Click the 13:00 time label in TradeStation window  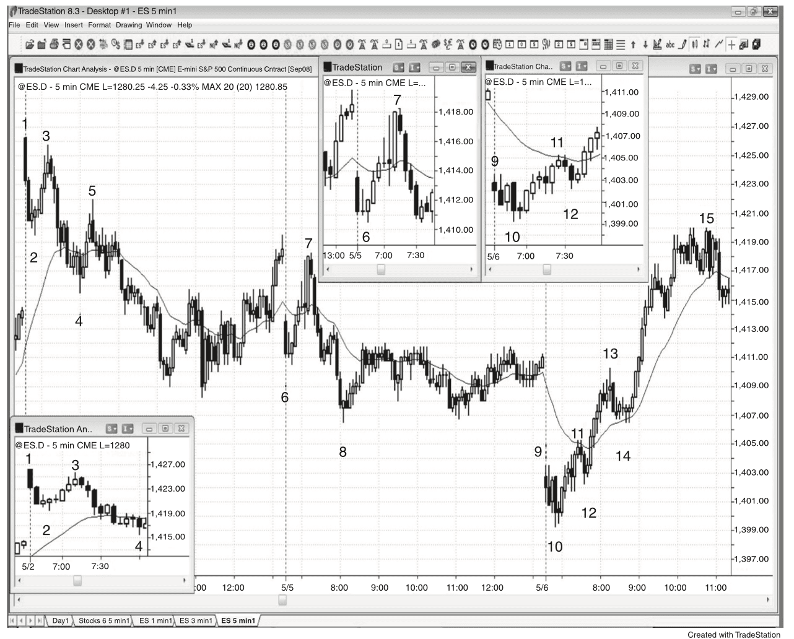[333, 255]
